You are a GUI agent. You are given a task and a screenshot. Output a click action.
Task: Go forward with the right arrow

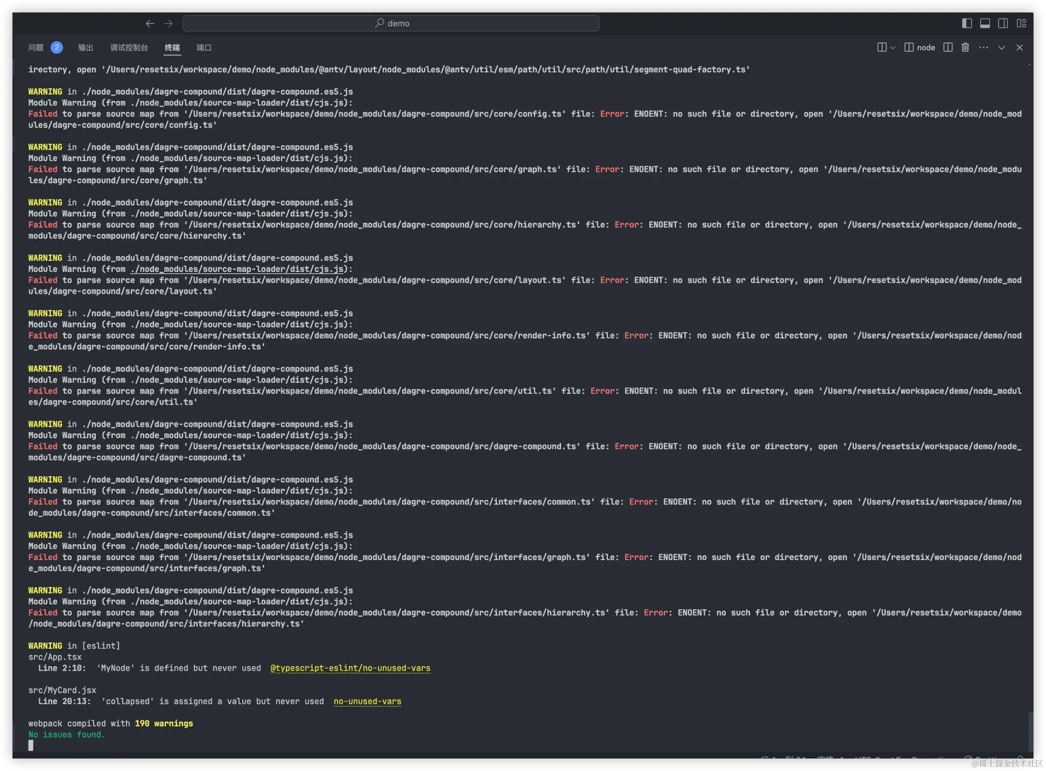pos(168,23)
